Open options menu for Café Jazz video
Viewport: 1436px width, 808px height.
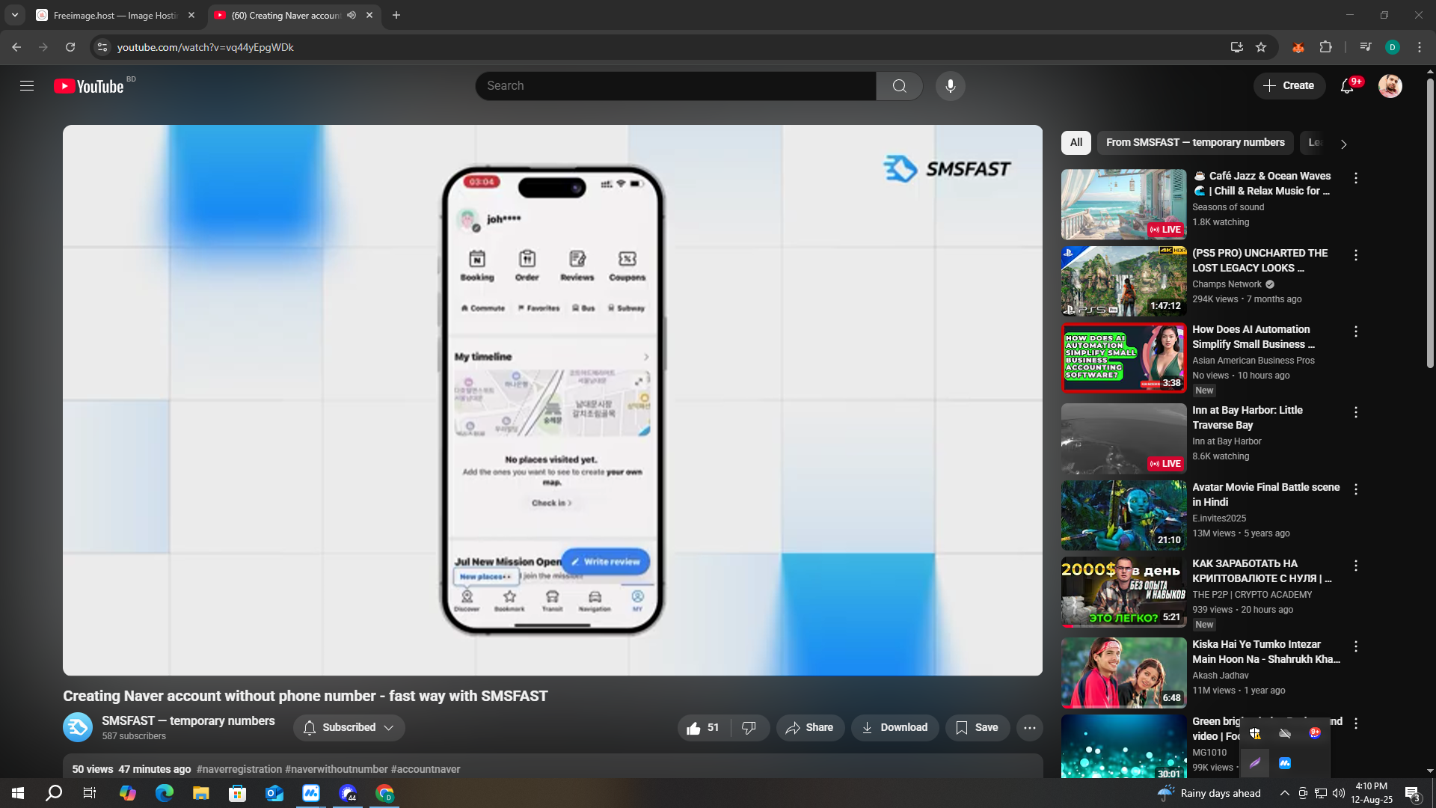(1355, 178)
